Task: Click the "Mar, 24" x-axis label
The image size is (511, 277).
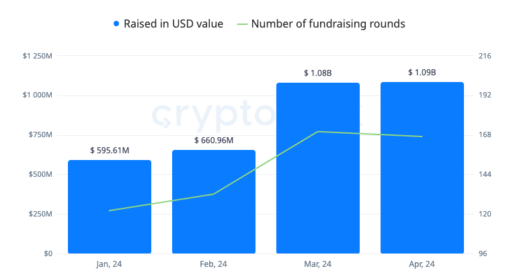Action: tap(318, 264)
